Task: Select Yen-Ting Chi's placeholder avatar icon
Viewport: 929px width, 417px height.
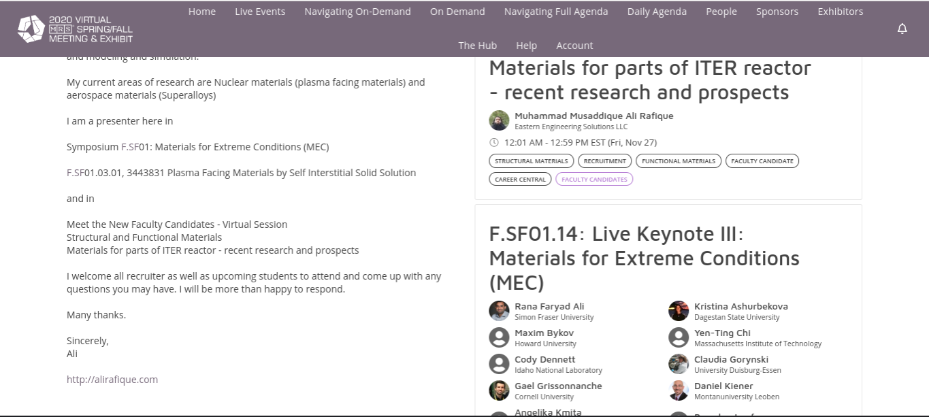Action: pyautogui.click(x=679, y=337)
